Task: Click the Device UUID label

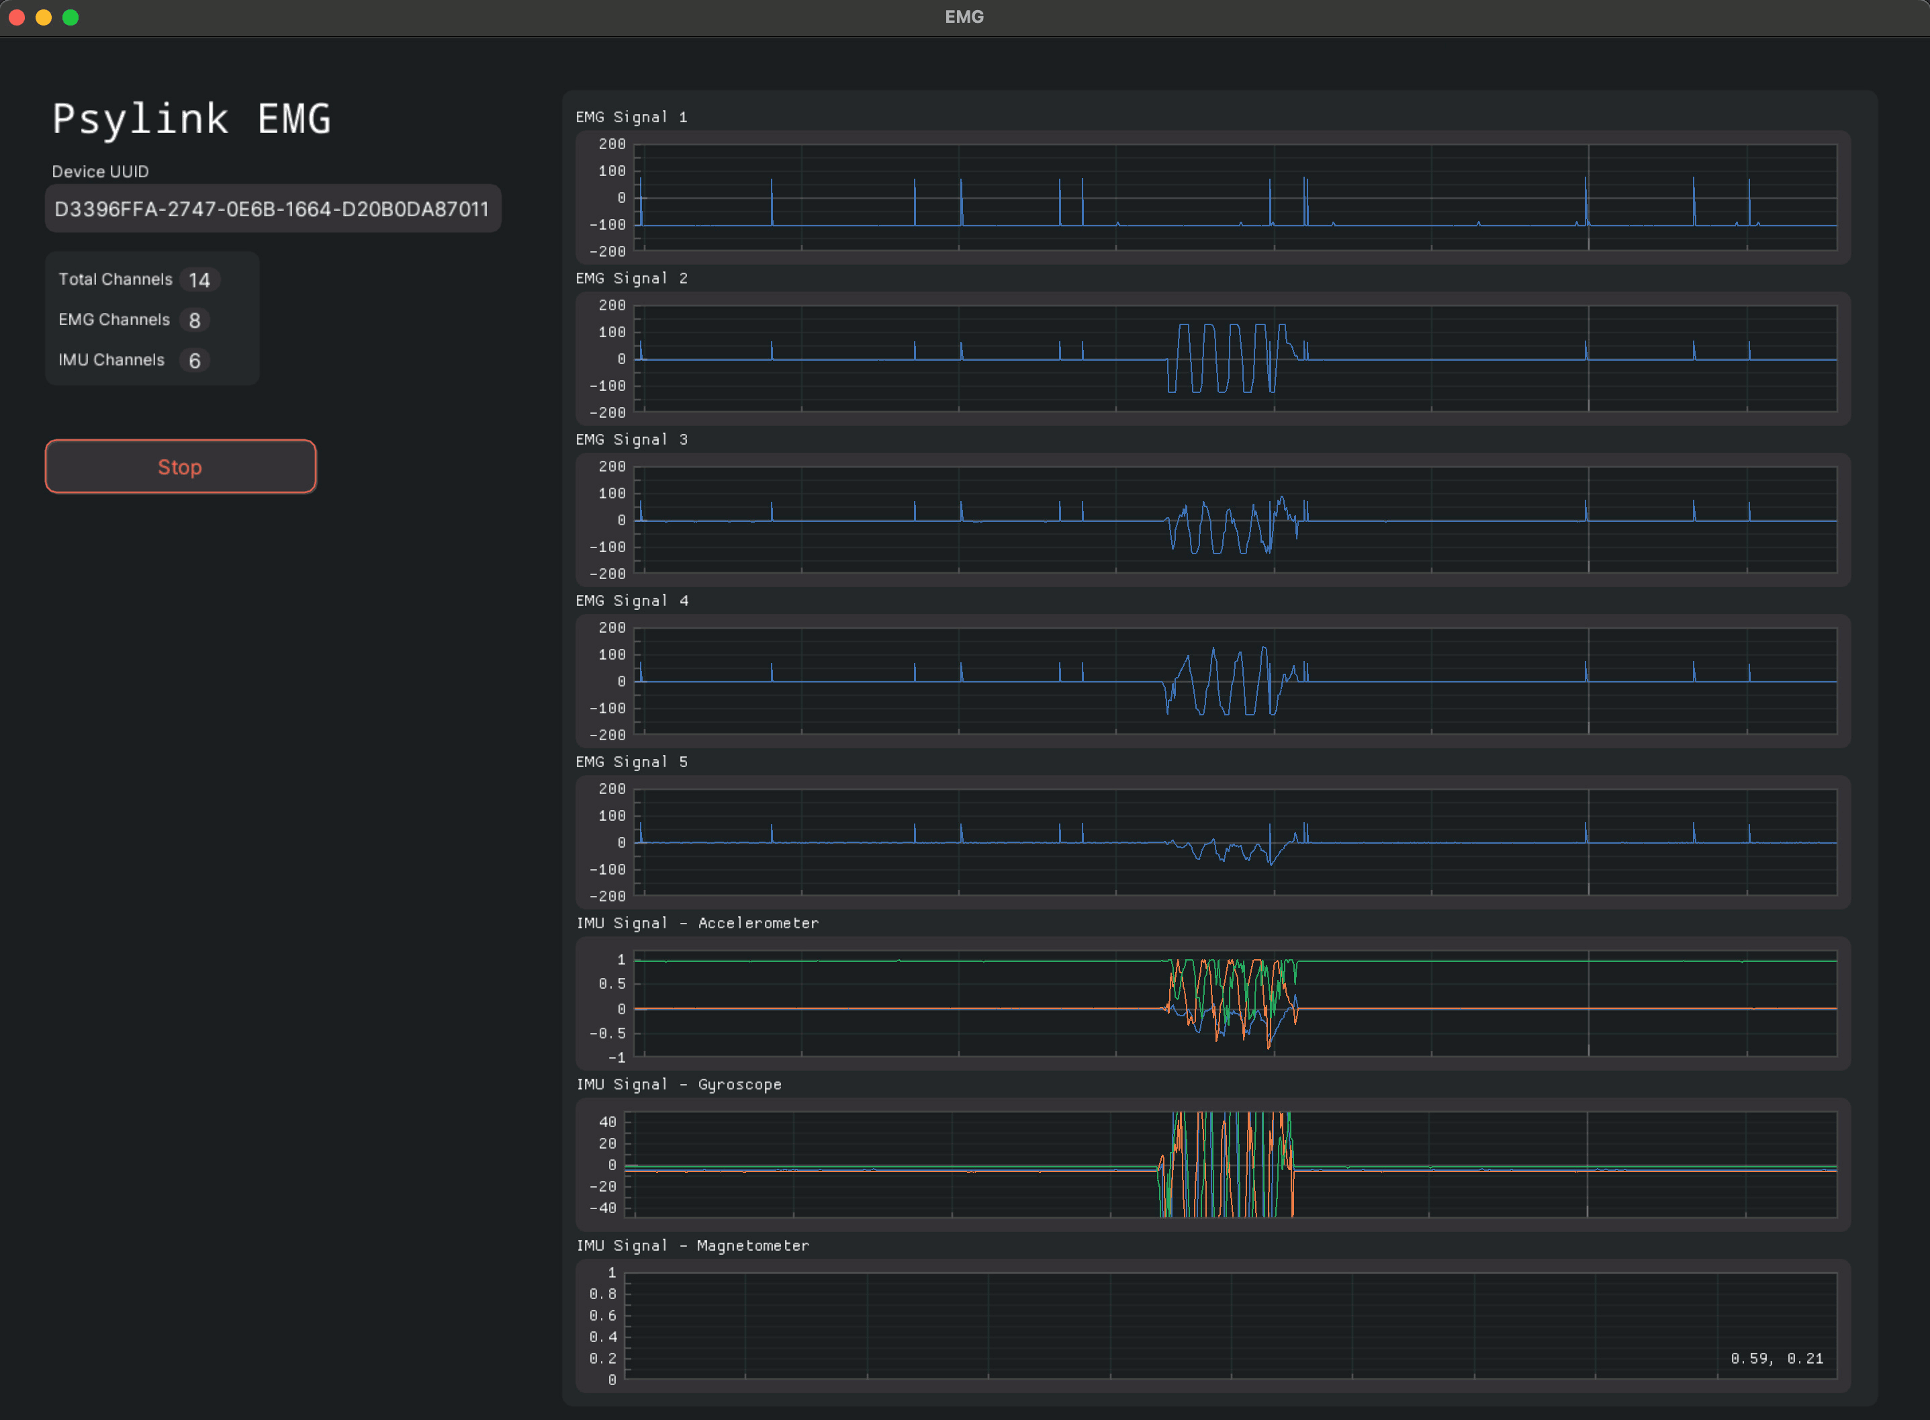Action: pyautogui.click(x=101, y=172)
